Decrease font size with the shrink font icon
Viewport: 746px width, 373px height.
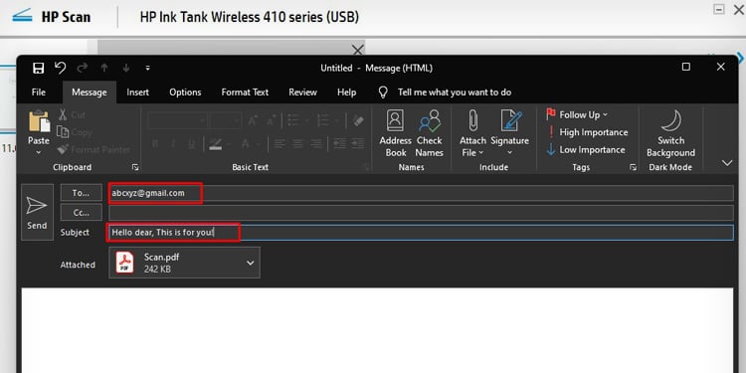click(x=271, y=120)
